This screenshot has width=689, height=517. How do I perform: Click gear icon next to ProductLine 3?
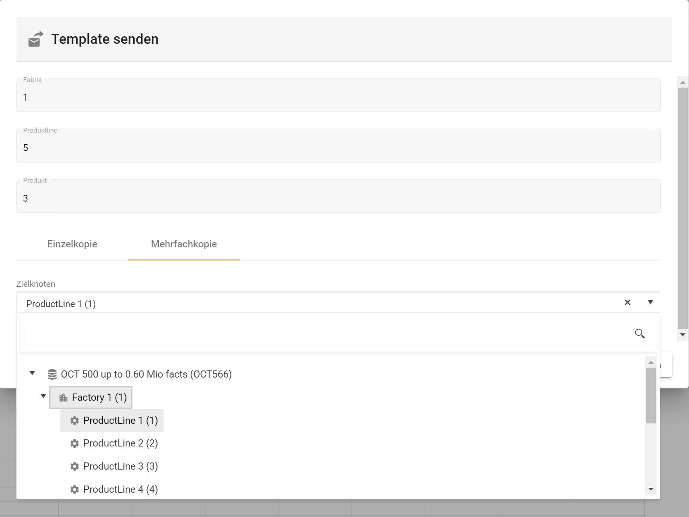(75, 466)
